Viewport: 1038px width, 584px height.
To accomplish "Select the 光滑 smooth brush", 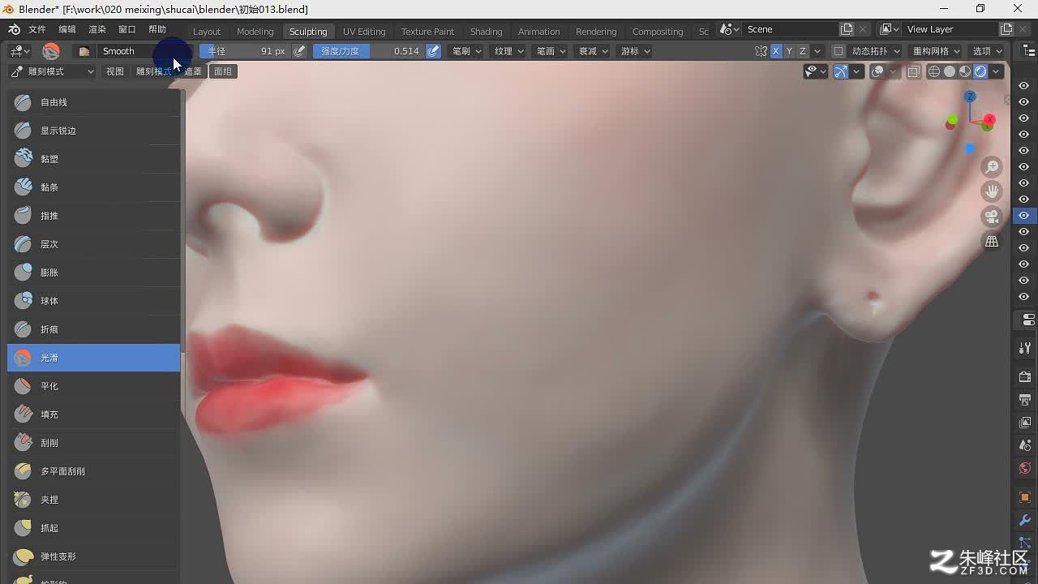I will pyautogui.click(x=93, y=358).
